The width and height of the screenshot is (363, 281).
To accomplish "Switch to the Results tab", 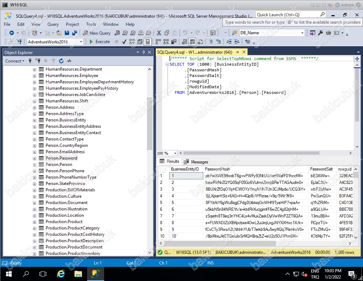I will coord(170,161).
